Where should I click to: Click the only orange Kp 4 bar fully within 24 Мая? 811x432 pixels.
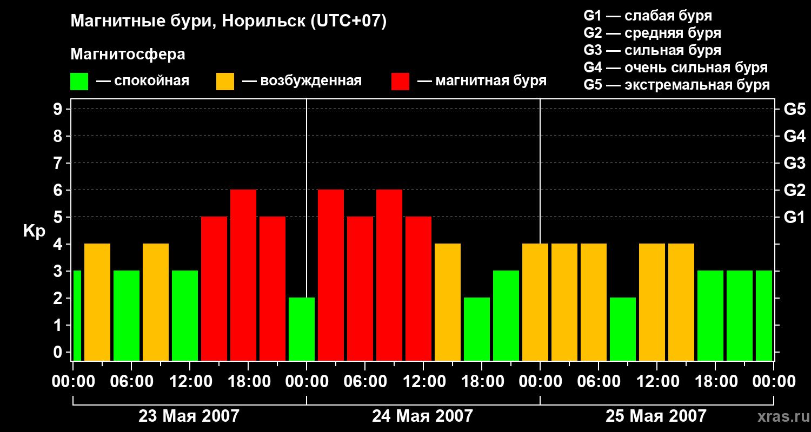448,302
